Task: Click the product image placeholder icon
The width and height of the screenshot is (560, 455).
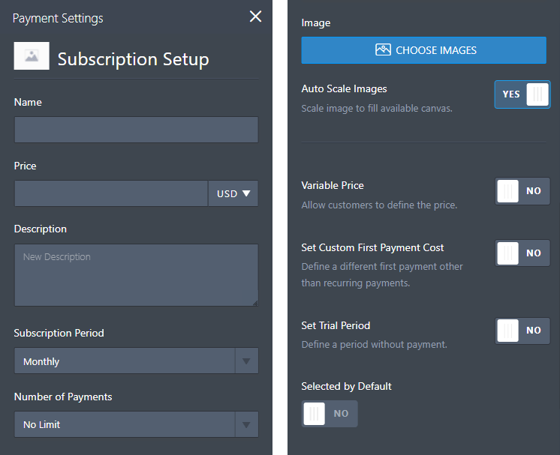Action: 32,56
